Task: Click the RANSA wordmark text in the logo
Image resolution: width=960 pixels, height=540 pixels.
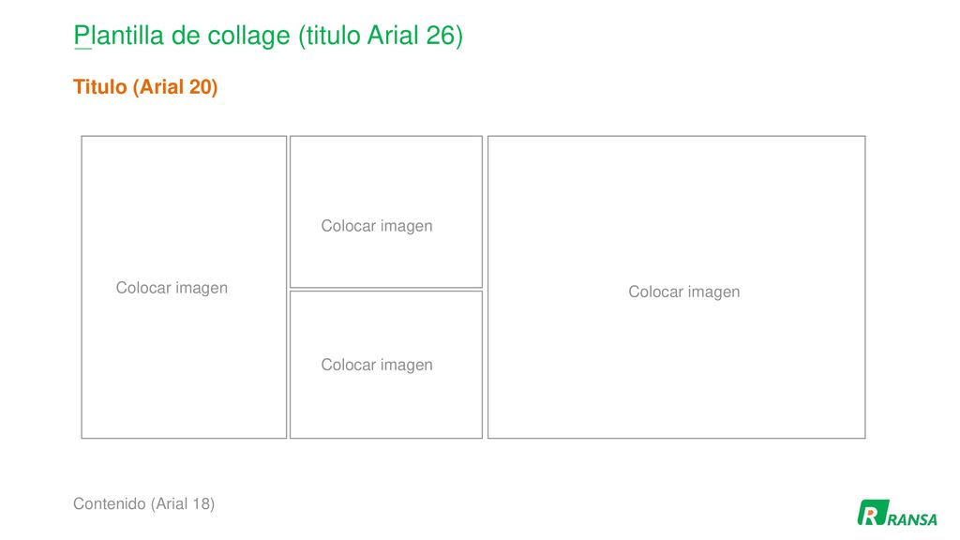Action: click(912, 519)
